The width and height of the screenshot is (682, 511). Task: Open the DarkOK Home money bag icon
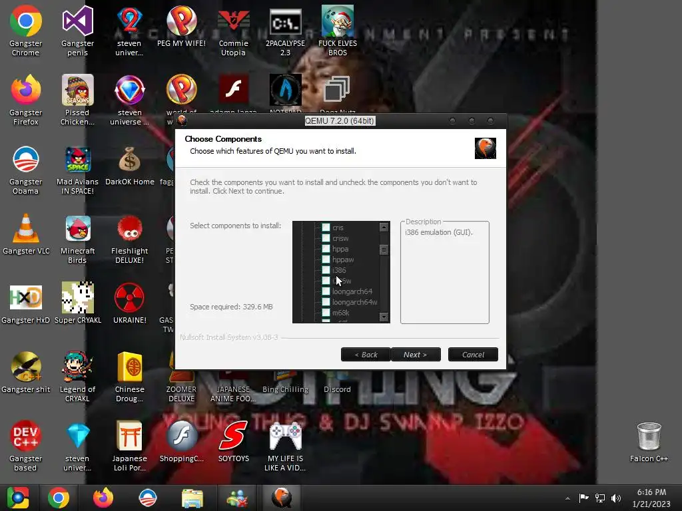(130, 165)
